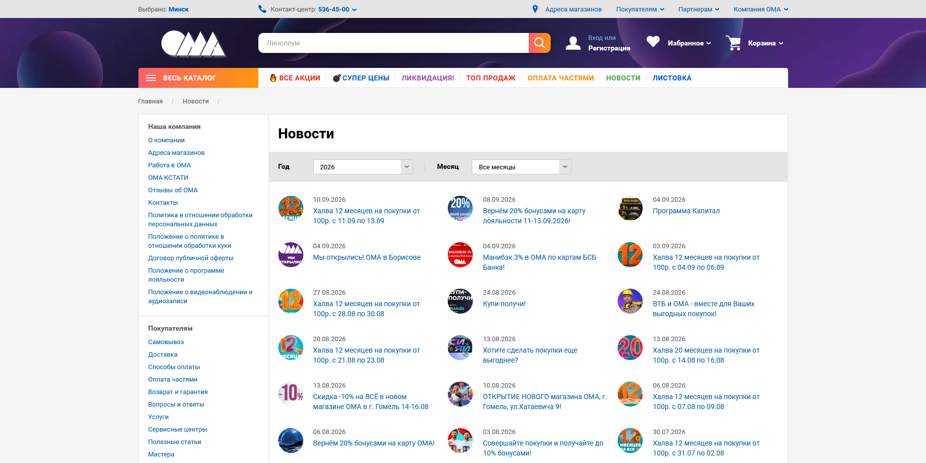Open the -10% discount Гомель thumbnail
Viewport: 926px width, 463px height.
[291, 394]
